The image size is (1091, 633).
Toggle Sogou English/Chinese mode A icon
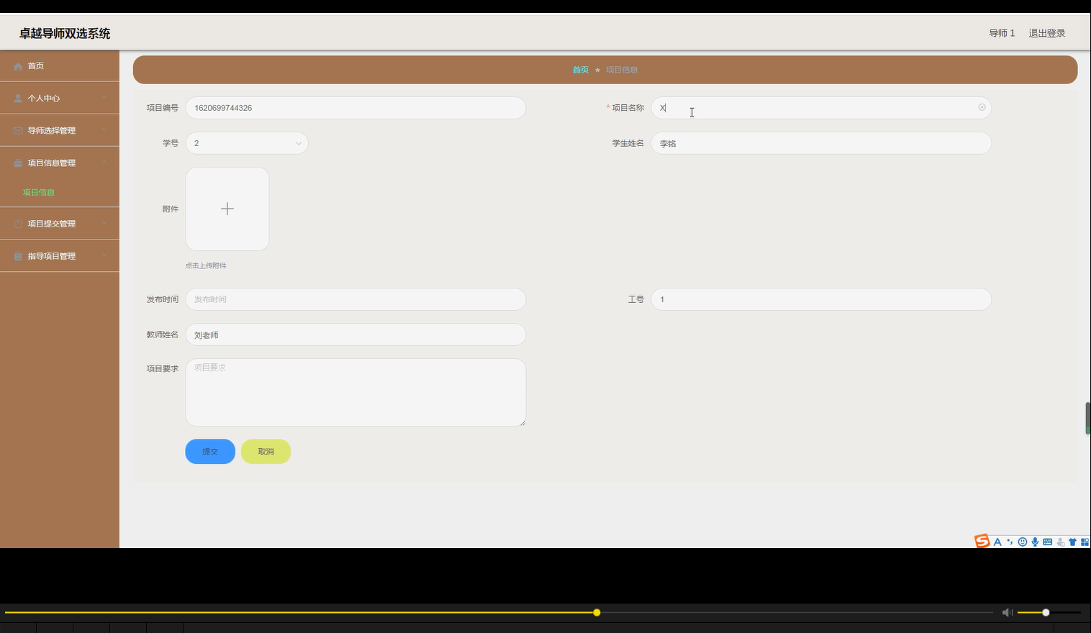click(x=997, y=542)
